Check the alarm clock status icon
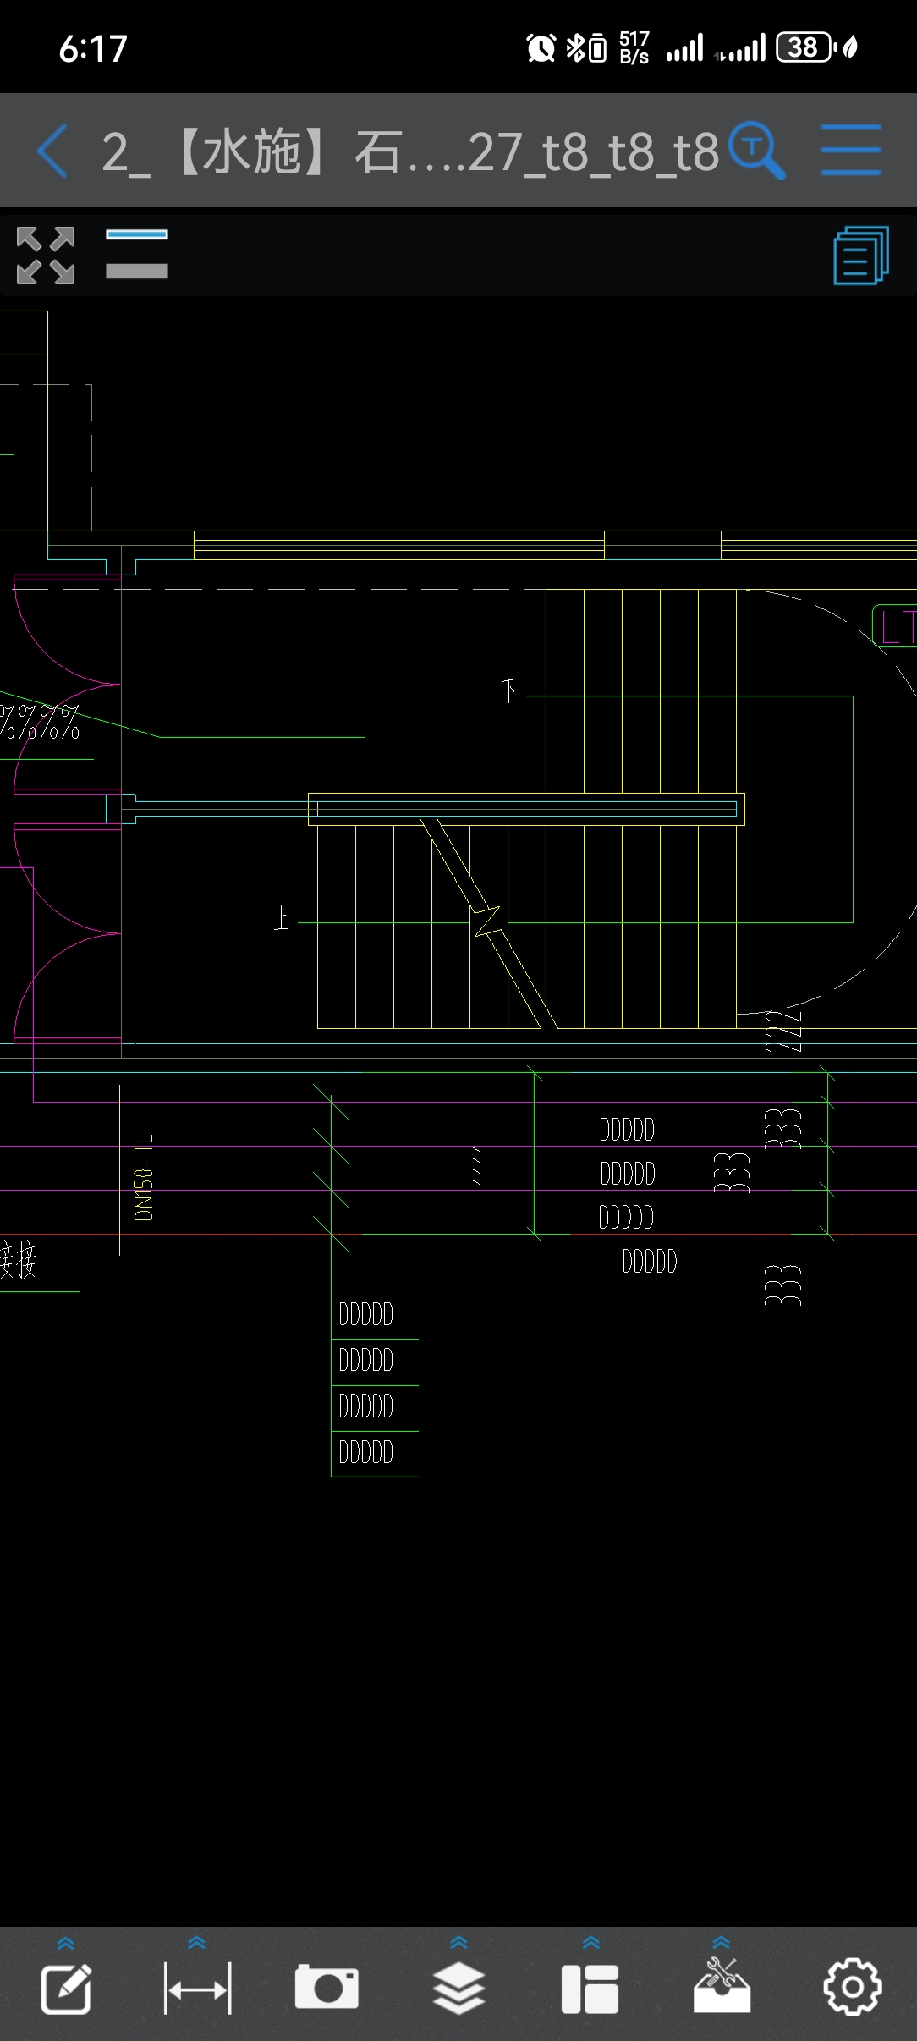 [541, 47]
